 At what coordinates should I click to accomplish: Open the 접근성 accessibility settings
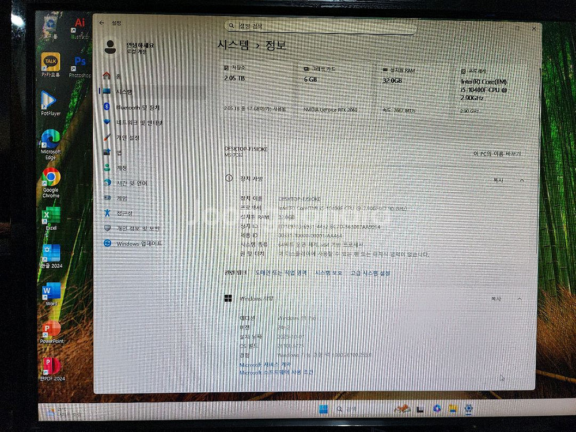pyautogui.click(x=124, y=213)
